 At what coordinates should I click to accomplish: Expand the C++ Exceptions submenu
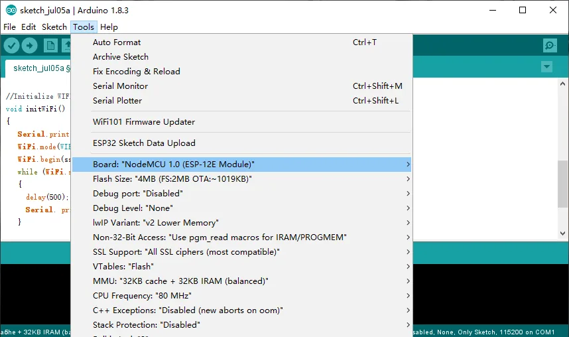241,310
